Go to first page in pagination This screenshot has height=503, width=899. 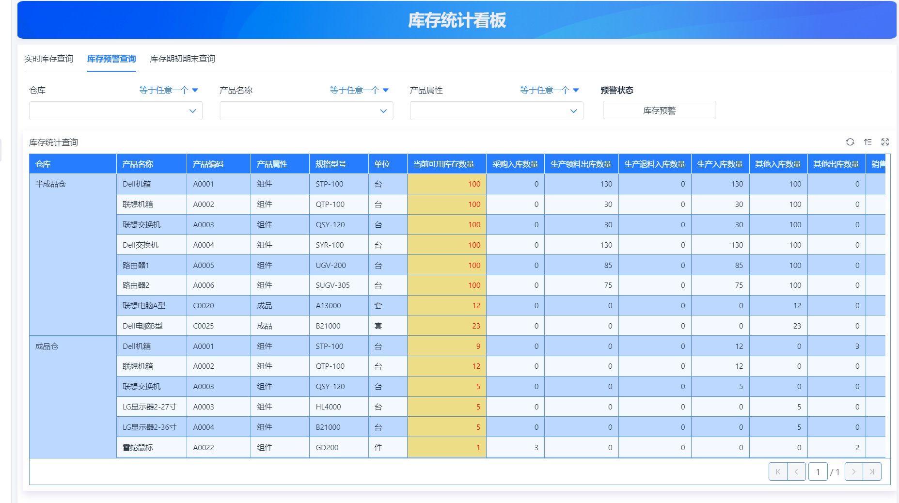click(778, 472)
